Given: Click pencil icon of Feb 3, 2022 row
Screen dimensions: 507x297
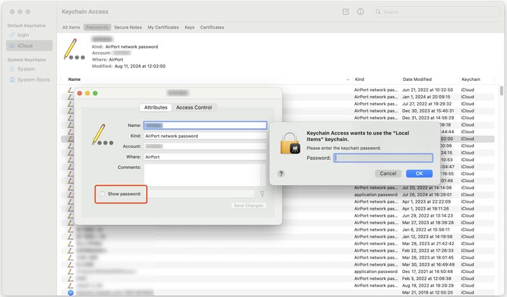Looking at the screenshot, I should click(70, 279).
